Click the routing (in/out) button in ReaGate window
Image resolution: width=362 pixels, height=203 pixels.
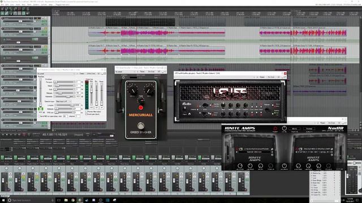tap(91, 74)
